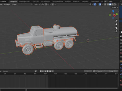Open the shading options dropdown arrow
Viewport: 122px width, 91px height.
pyautogui.click(x=117, y=4)
